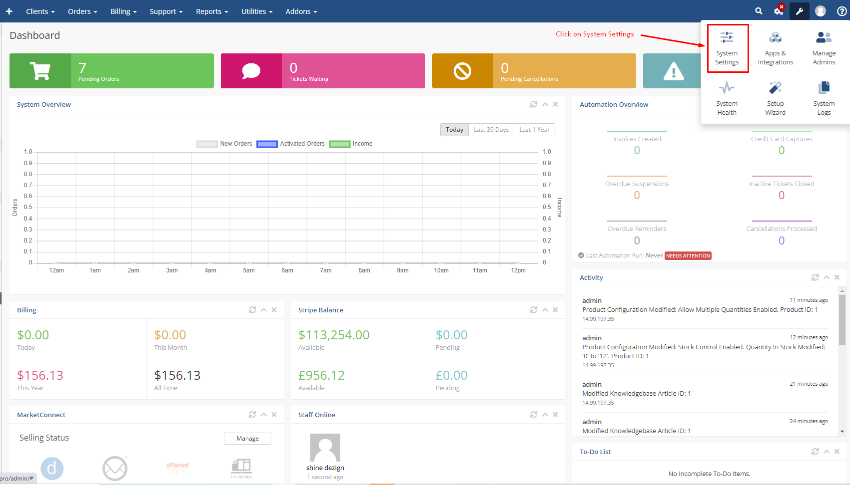850x485 pixels.
Task: Open the Pending Orders tile
Action: (x=111, y=71)
